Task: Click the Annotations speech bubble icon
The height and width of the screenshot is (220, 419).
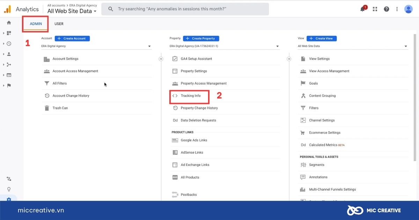Action: 303,177
